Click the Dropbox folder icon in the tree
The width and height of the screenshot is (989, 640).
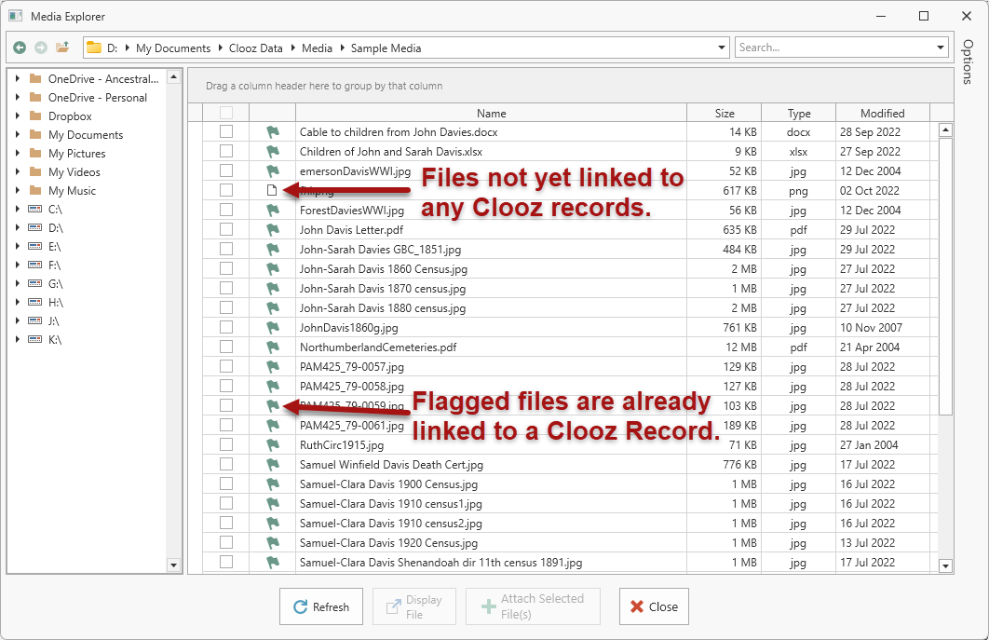pyautogui.click(x=35, y=116)
